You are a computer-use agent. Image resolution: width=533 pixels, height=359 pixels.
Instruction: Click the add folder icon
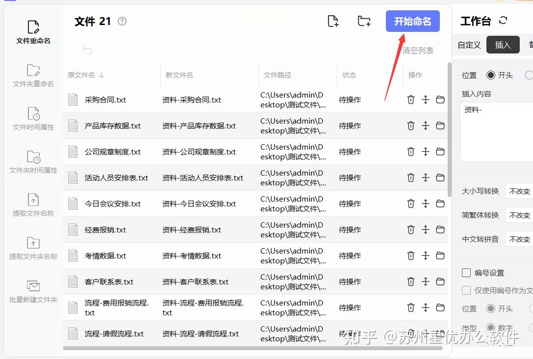(x=364, y=21)
